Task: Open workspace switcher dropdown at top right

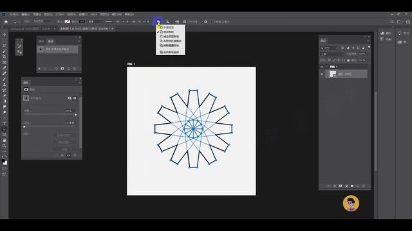Action: (400, 22)
